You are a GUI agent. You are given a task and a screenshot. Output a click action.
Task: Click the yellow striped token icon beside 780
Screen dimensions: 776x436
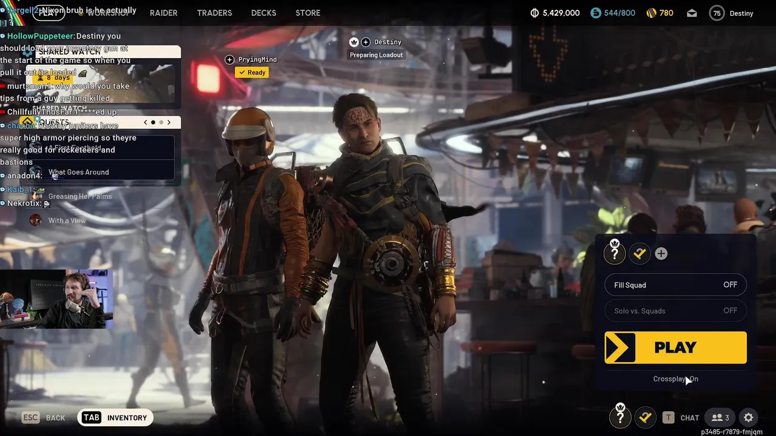click(x=651, y=13)
